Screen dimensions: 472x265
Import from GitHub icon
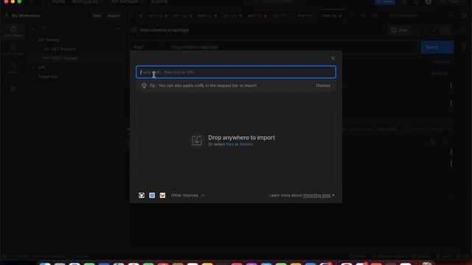tap(142, 196)
